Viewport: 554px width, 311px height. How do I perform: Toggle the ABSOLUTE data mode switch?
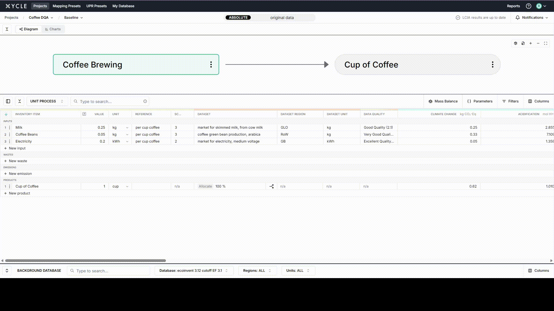[x=238, y=18]
